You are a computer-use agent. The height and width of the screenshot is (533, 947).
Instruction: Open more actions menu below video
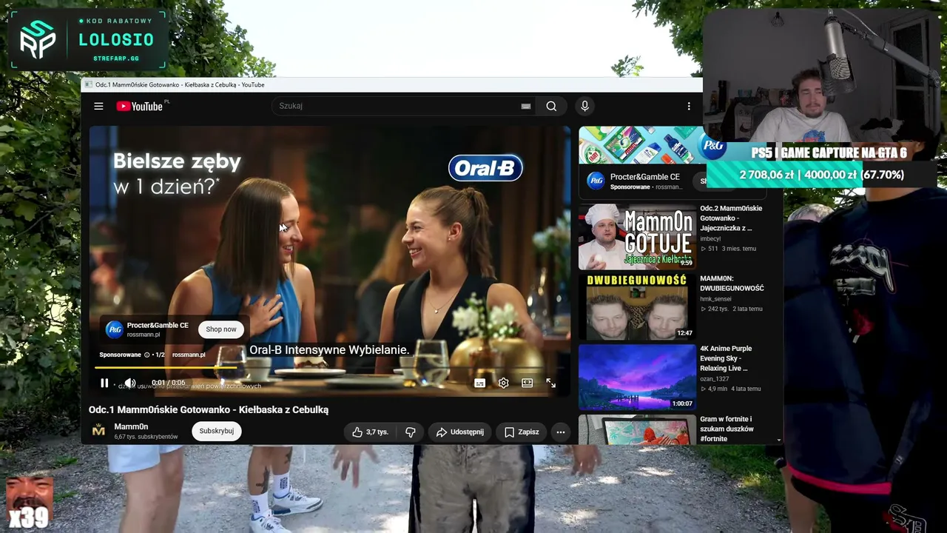(x=561, y=432)
